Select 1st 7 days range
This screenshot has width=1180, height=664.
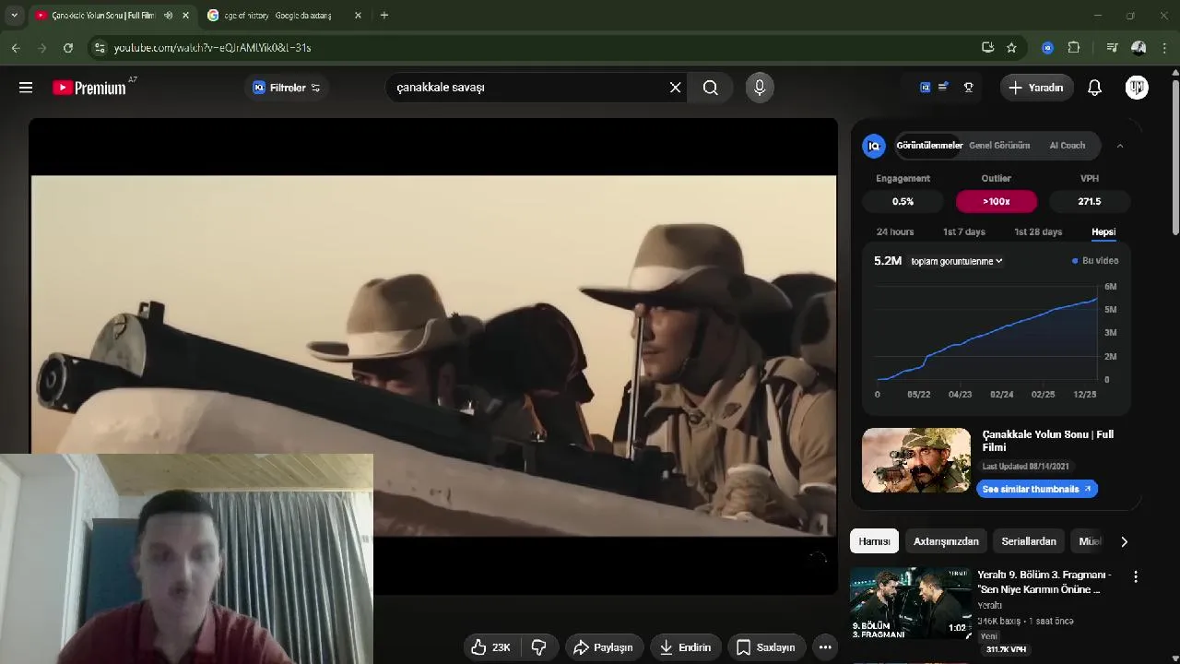coord(964,232)
